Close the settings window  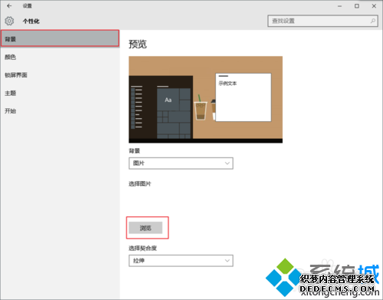(374, 6)
